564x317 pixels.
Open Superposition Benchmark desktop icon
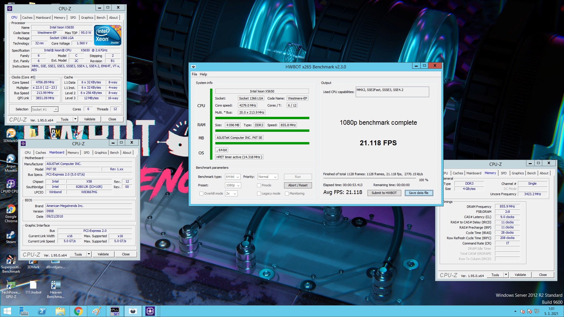11,264
